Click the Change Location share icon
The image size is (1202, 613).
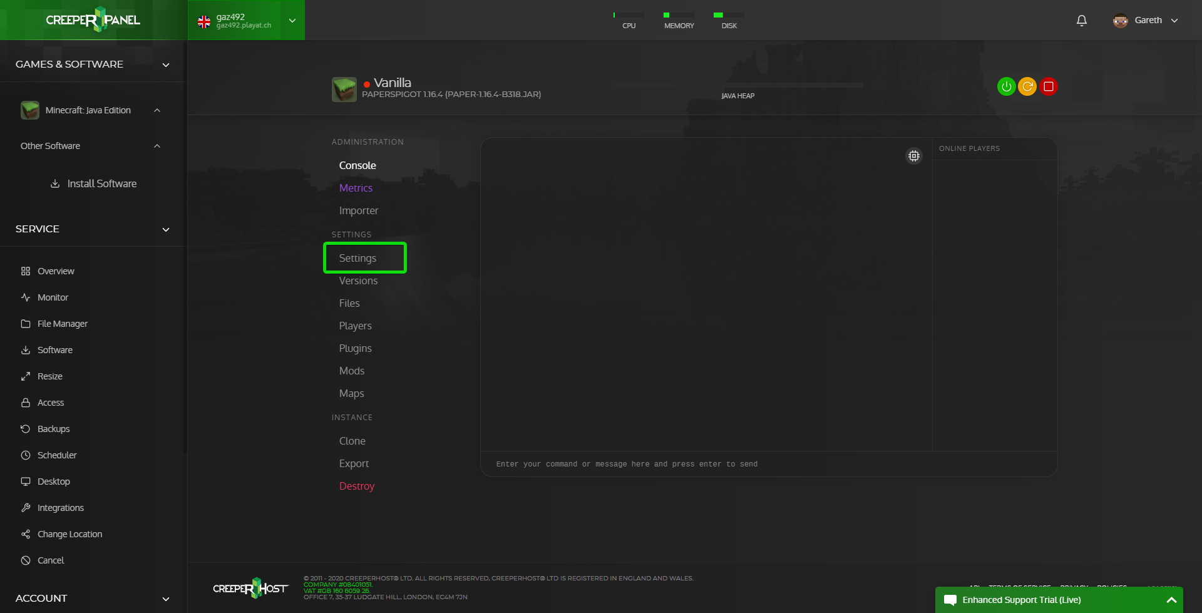click(26, 534)
